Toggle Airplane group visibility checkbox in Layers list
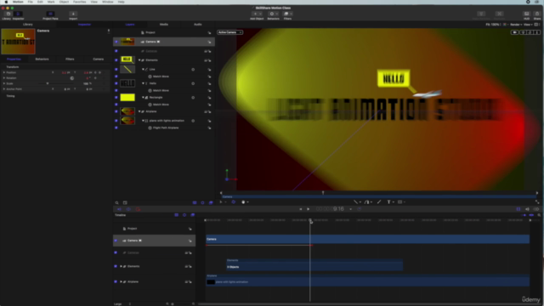This screenshot has width=544, height=306. pyautogui.click(x=116, y=111)
